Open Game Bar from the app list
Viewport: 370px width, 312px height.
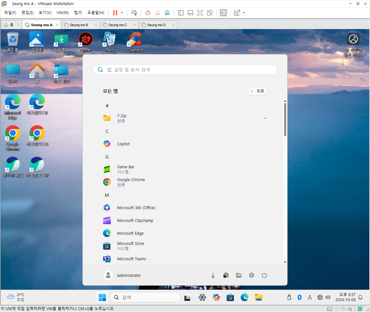point(185,169)
